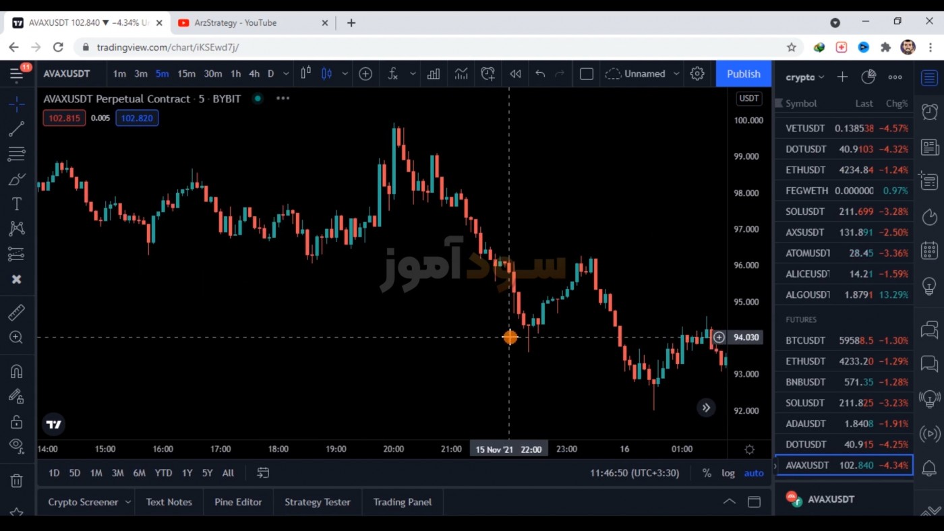Open the AVAXUSDT symbol search
The image size is (944, 531).
(67, 73)
